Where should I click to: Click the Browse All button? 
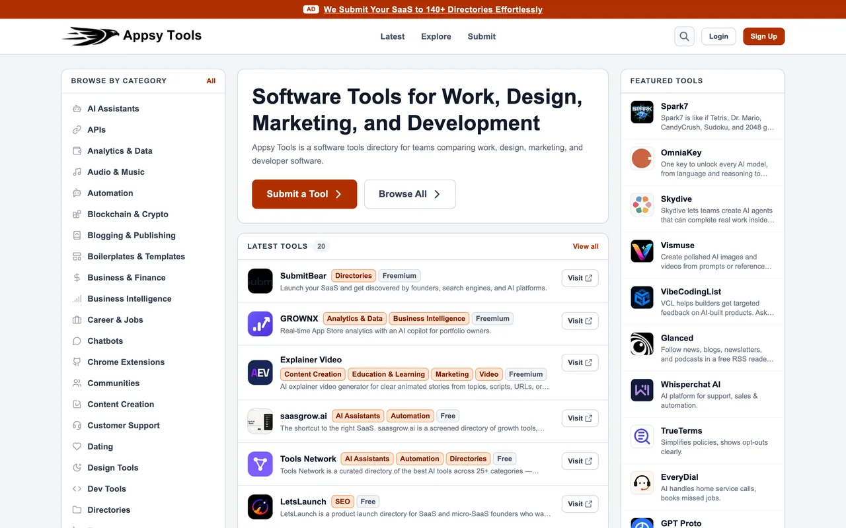click(x=410, y=194)
